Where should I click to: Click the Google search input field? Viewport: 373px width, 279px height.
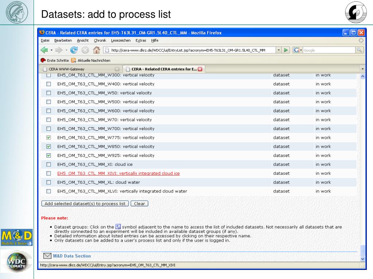(329, 50)
